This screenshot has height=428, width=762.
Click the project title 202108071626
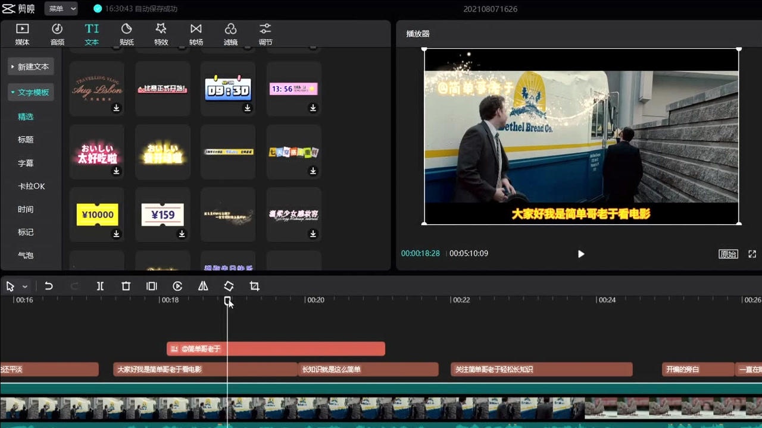coord(490,9)
